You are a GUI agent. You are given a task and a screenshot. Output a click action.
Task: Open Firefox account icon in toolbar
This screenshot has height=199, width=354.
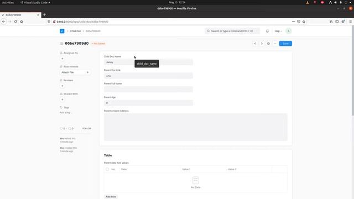pos(343,22)
